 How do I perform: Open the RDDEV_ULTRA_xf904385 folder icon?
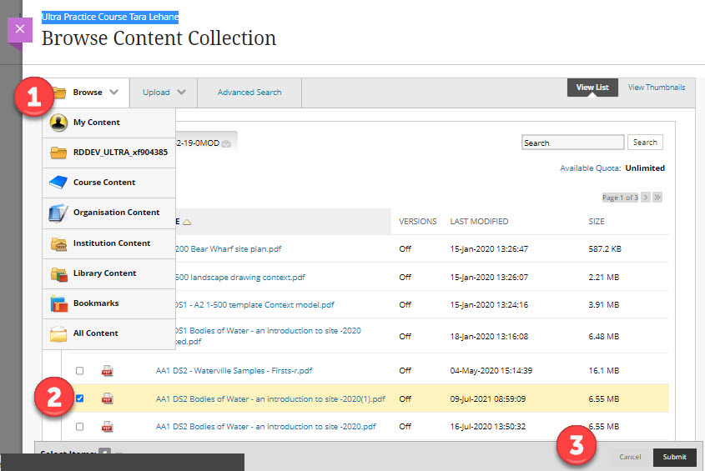tap(58, 153)
